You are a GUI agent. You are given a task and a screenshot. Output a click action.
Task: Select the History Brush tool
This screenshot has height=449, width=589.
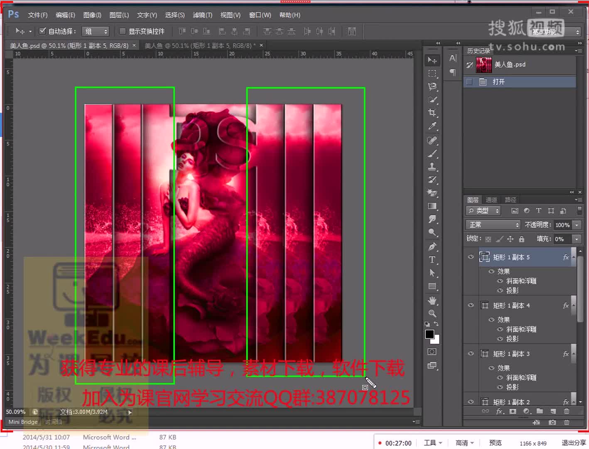coord(432,180)
